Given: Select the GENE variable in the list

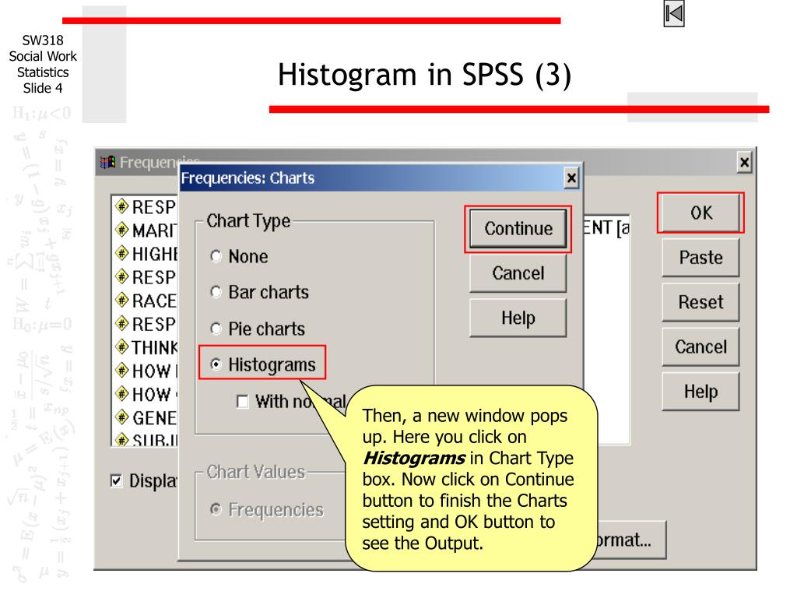Looking at the screenshot, I should [x=155, y=418].
